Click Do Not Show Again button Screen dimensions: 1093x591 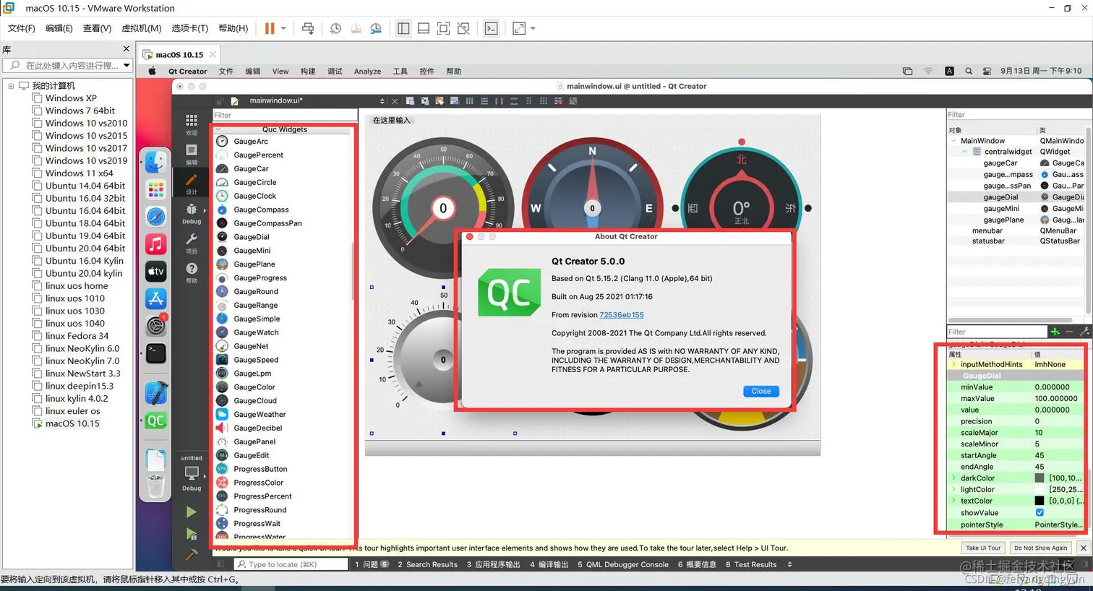[x=1040, y=548]
